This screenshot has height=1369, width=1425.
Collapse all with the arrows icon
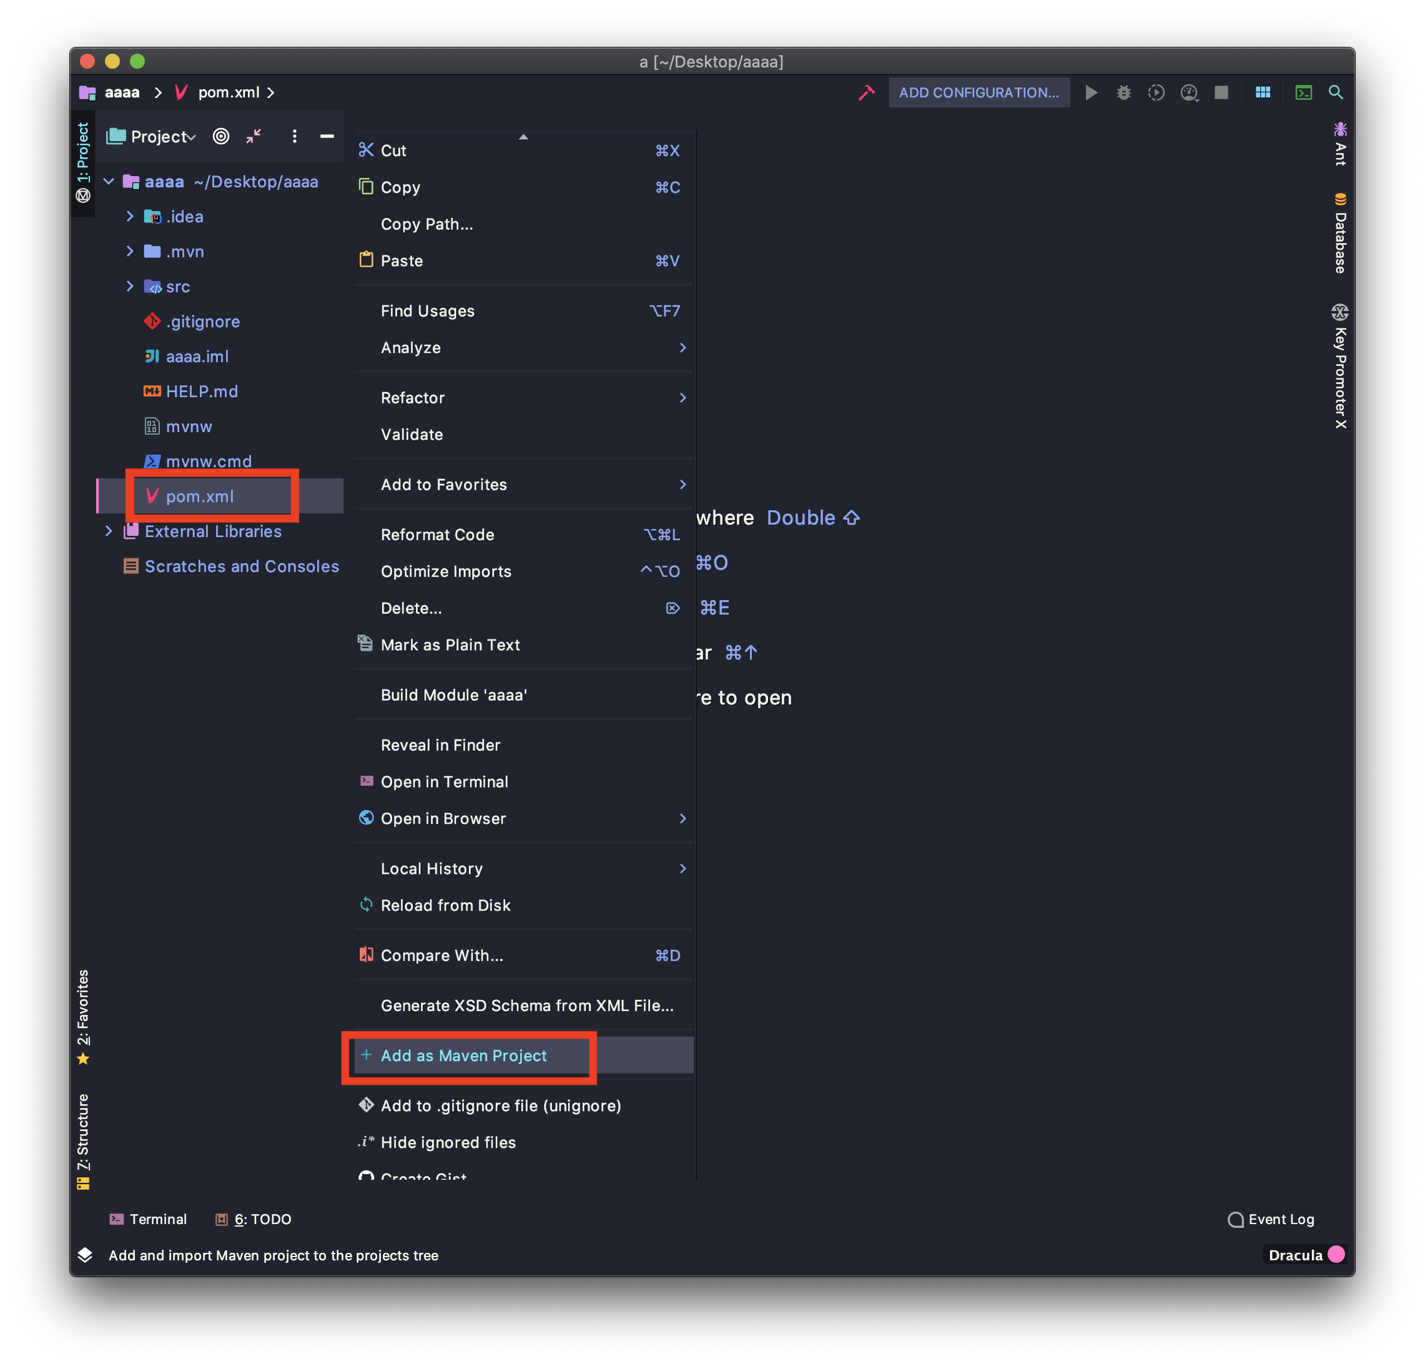tap(254, 136)
